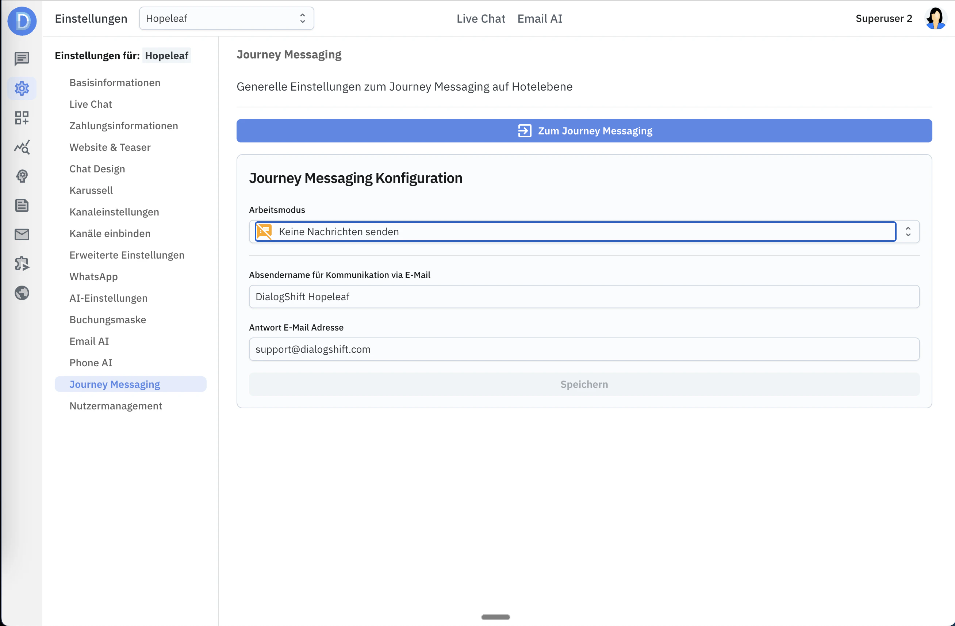955x626 pixels.
Task: Open the chat messages sidebar icon
Action: (22, 59)
